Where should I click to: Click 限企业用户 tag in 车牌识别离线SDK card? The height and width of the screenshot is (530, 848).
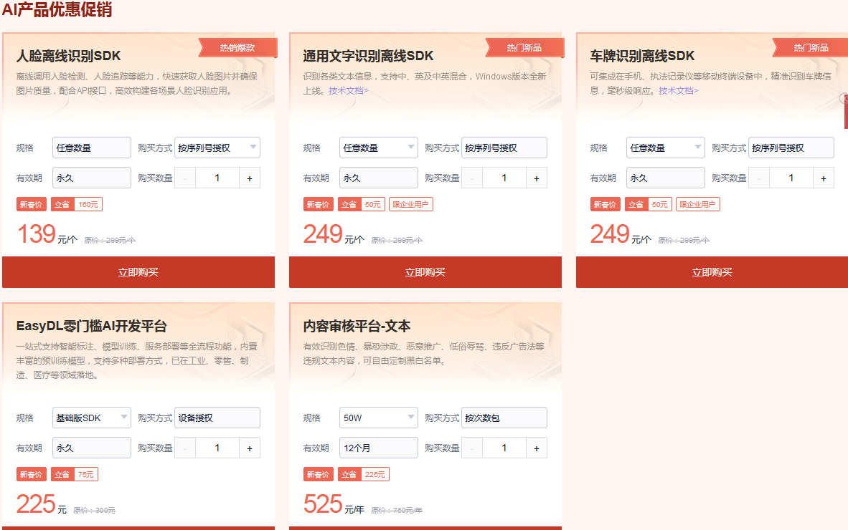(697, 205)
